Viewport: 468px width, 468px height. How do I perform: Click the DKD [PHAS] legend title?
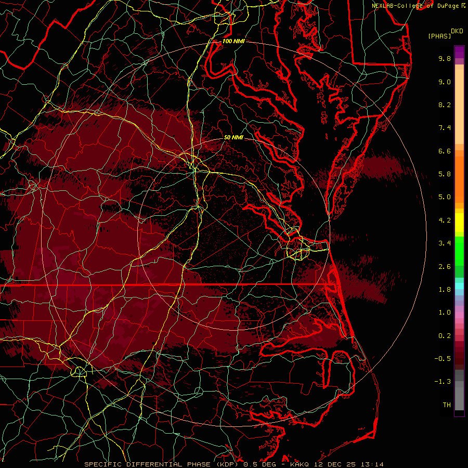tap(445, 33)
